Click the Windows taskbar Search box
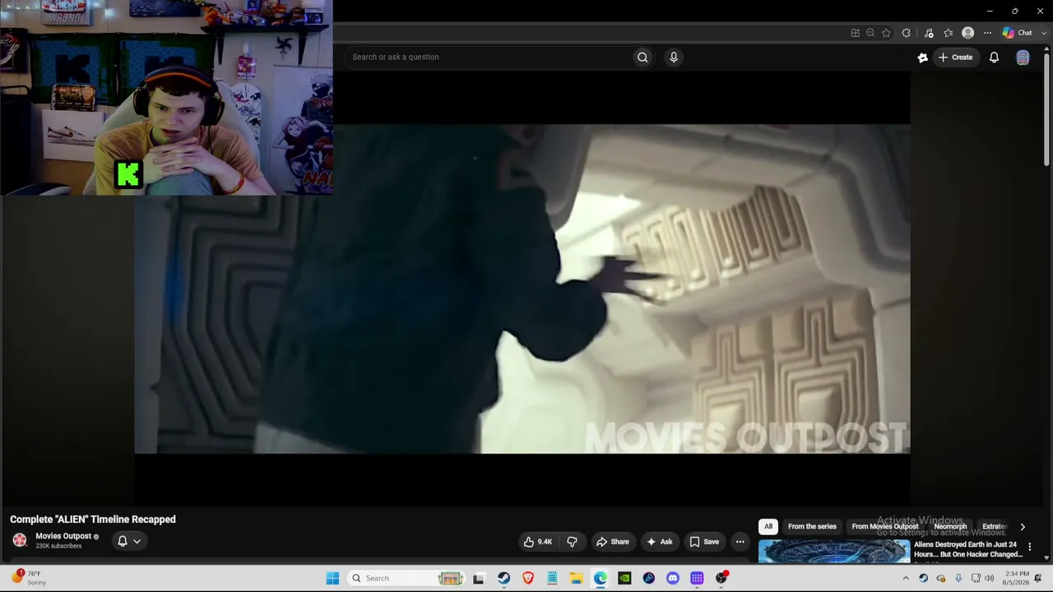This screenshot has height=592, width=1053. pyautogui.click(x=407, y=578)
